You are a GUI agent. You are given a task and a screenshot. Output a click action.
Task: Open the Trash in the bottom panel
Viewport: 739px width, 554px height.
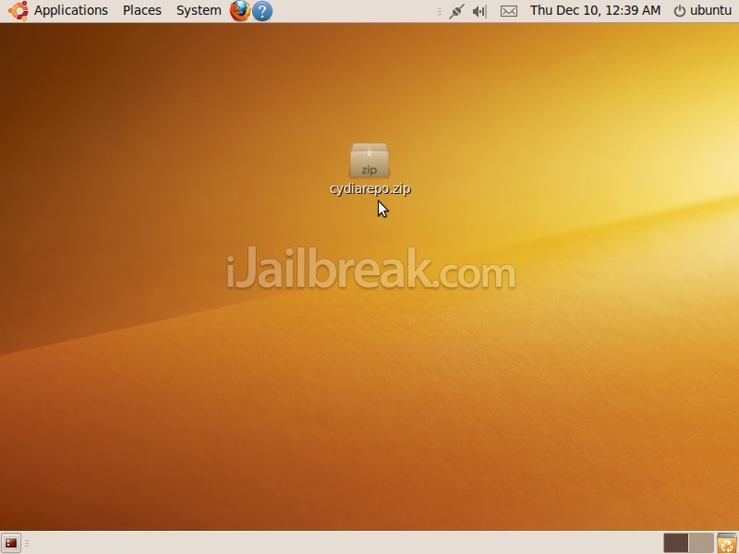pyautogui.click(x=727, y=543)
